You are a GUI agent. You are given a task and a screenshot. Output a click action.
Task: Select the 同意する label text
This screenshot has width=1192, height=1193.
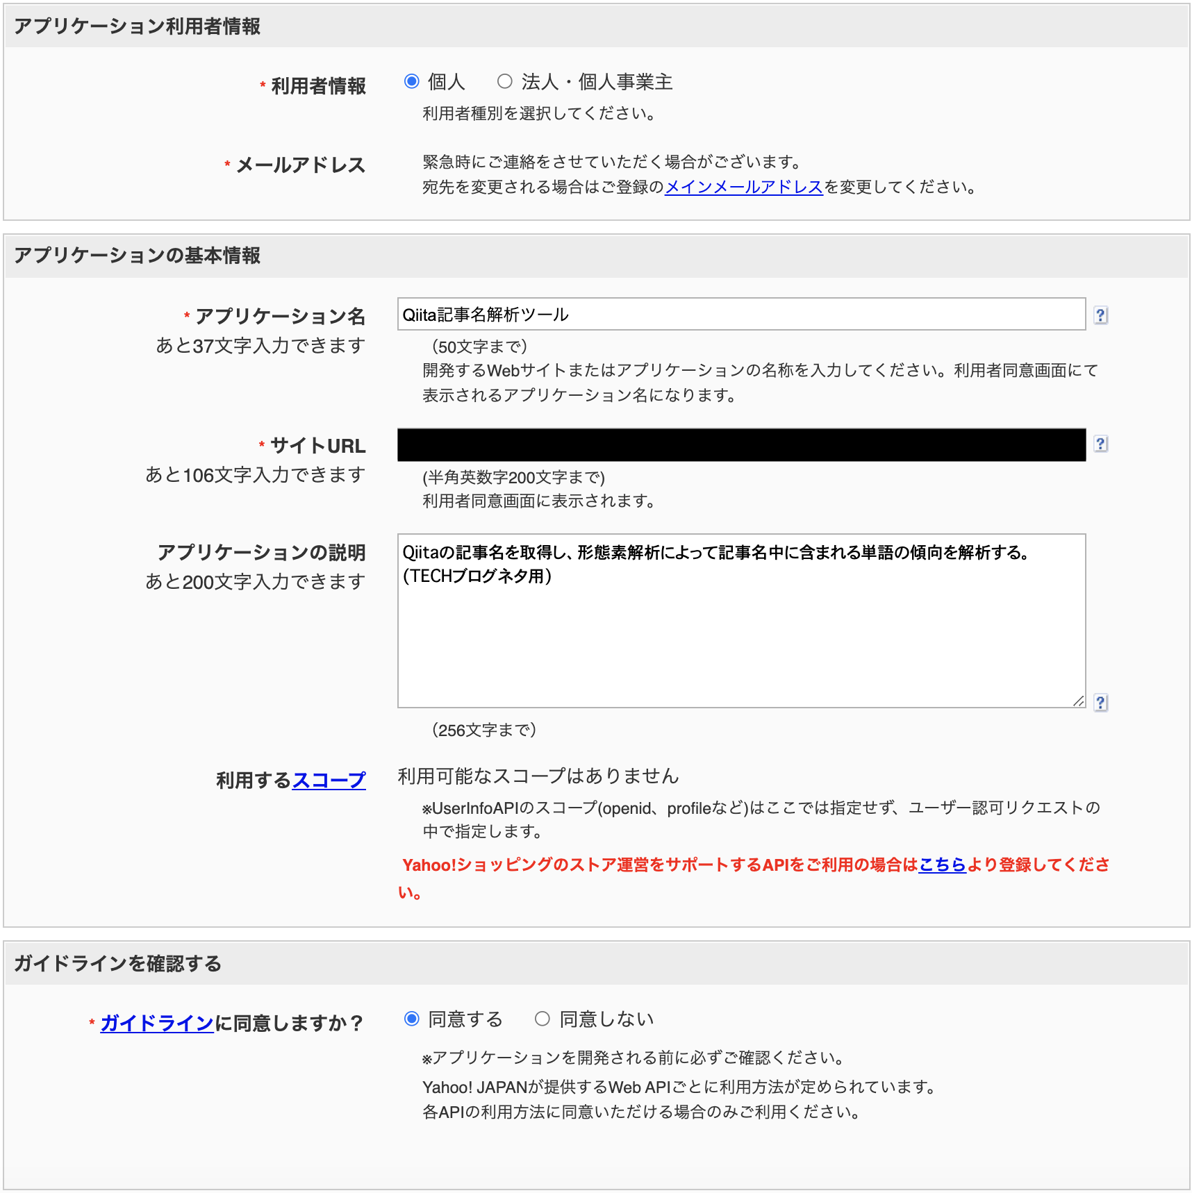465,1019
